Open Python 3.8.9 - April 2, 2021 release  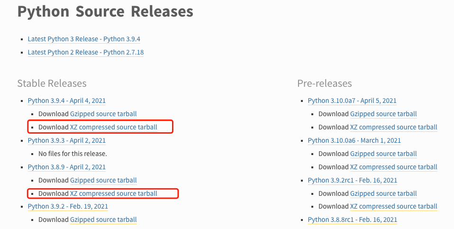tap(66, 167)
